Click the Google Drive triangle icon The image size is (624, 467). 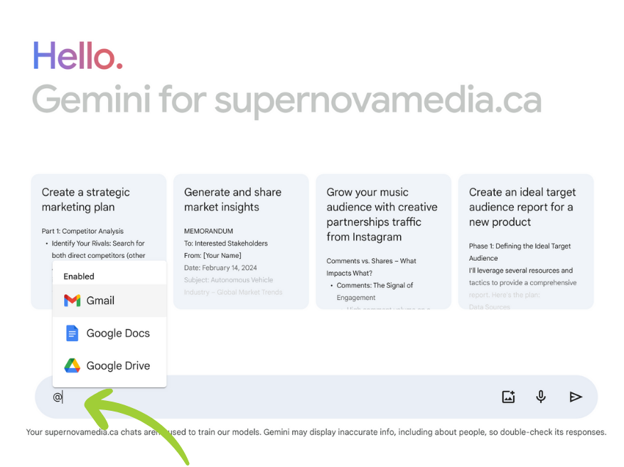72,366
